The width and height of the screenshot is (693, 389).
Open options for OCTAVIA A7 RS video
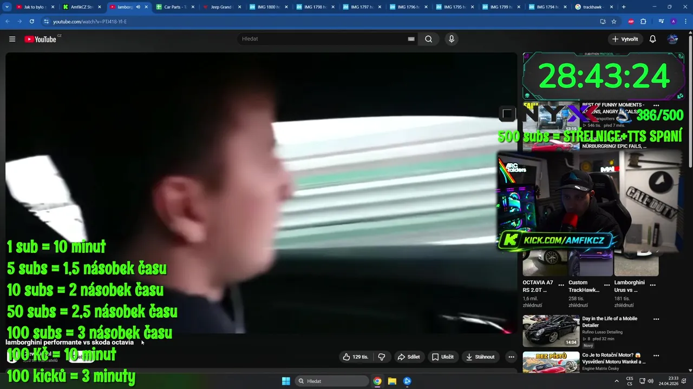pos(561,285)
